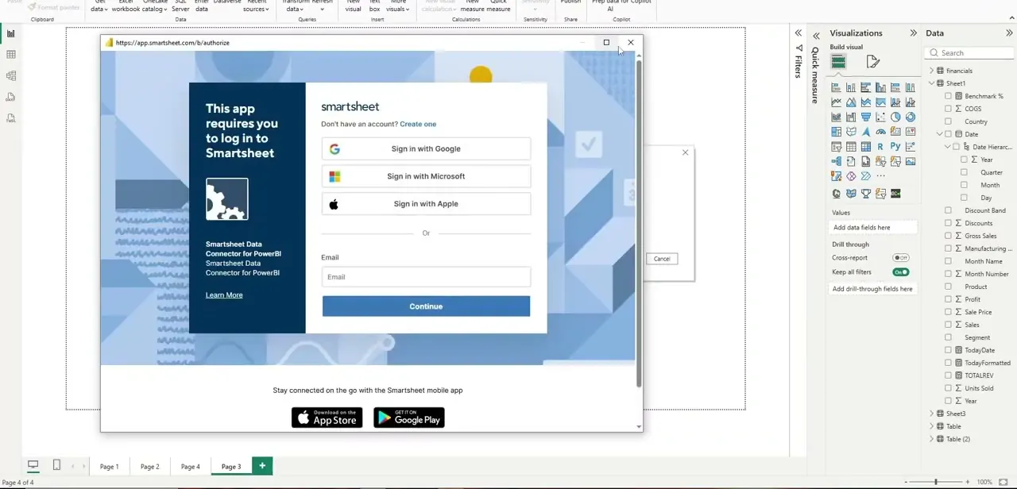1017x489 pixels.
Task: Collapse the Sheet1 table
Action: pos(931,83)
